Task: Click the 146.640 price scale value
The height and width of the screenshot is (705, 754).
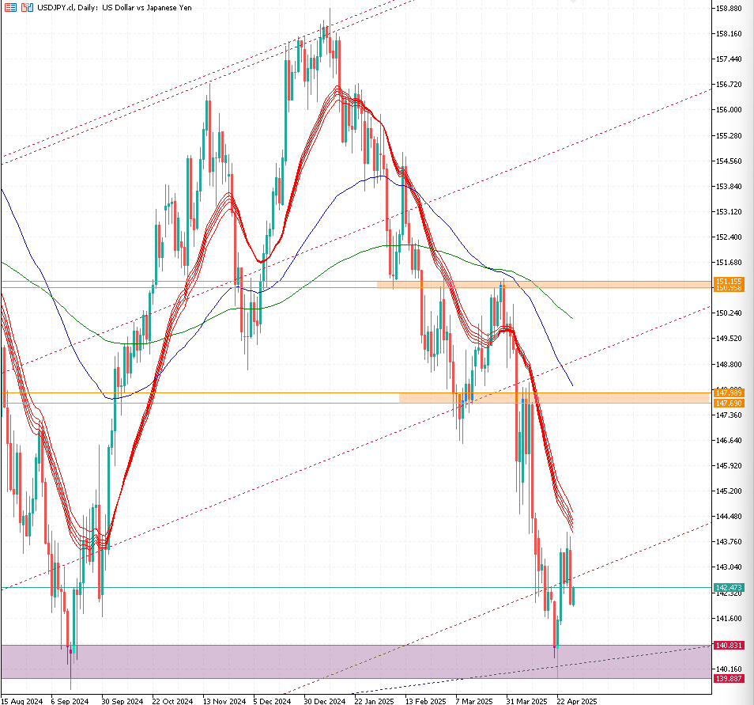Action: pyautogui.click(x=729, y=441)
